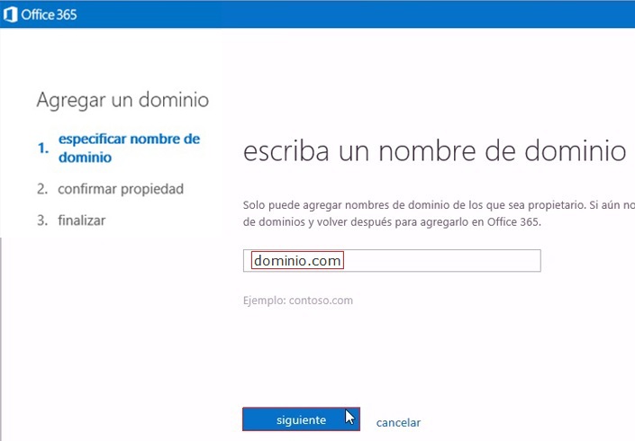Click step number 3 in wizard list

point(42,220)
